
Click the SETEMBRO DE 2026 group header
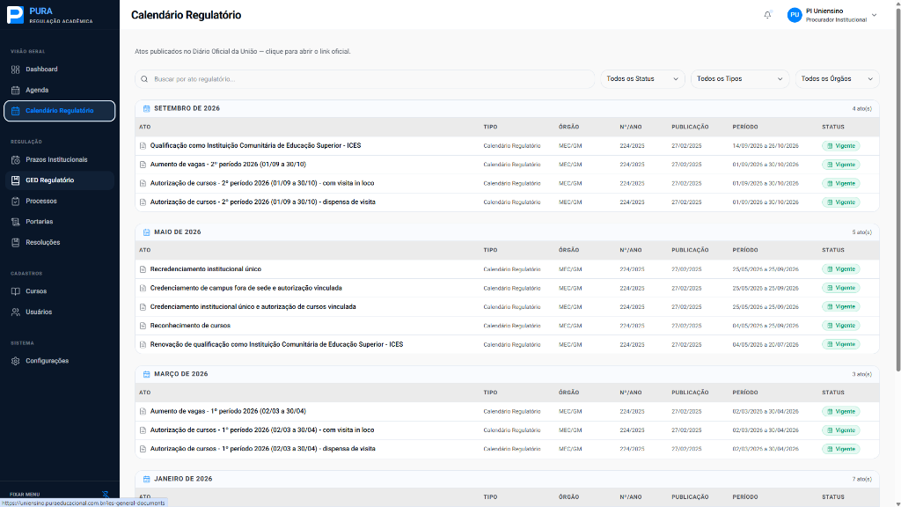tap(507, 108)
